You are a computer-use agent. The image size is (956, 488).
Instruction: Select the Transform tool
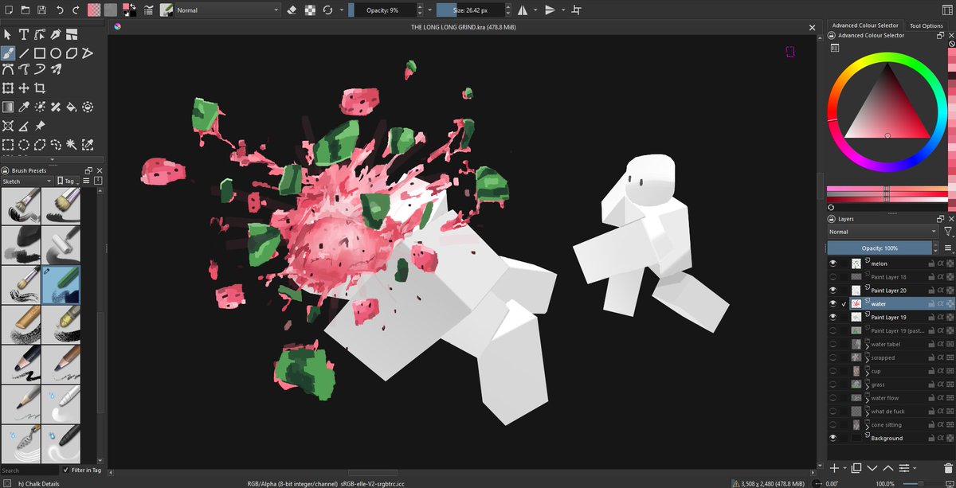pos(8,88)
